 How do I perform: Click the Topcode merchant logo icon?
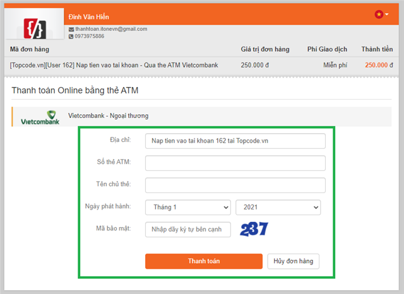35,28
